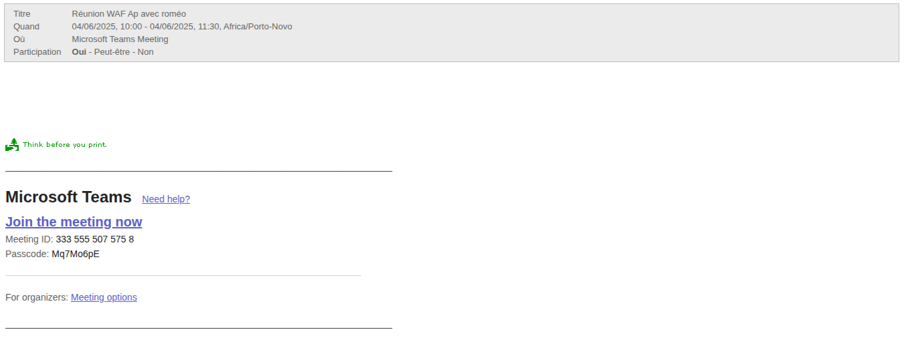Open Meeting options for organizers
The width and height of the screenshot is (908, 358).
click(x=104, y=297)
